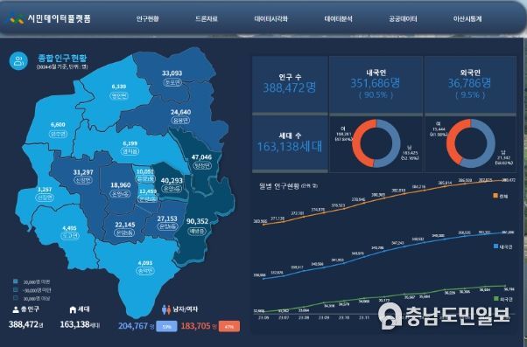Click the 세대 house icon
Viewport: 527px width, 347px height.
coord(73,309)
